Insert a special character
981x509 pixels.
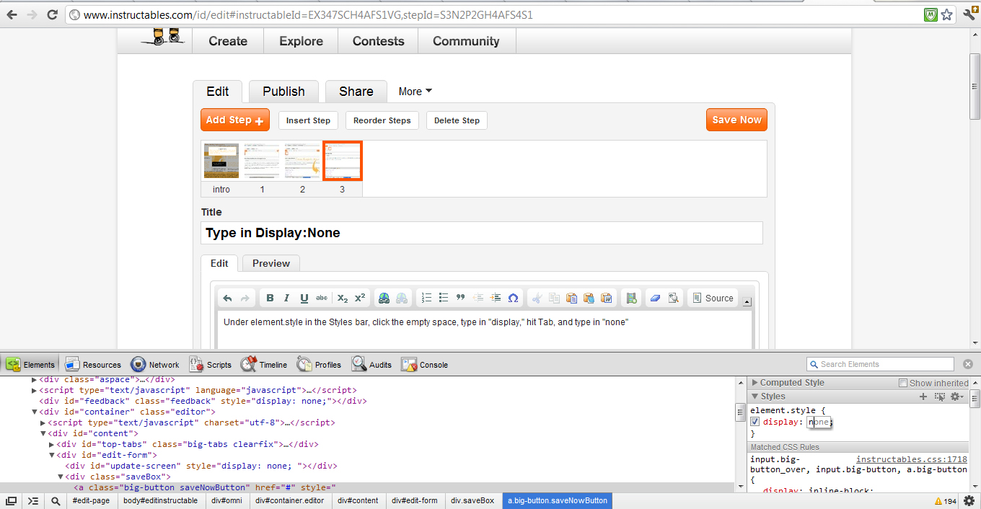tap(512, 297)
